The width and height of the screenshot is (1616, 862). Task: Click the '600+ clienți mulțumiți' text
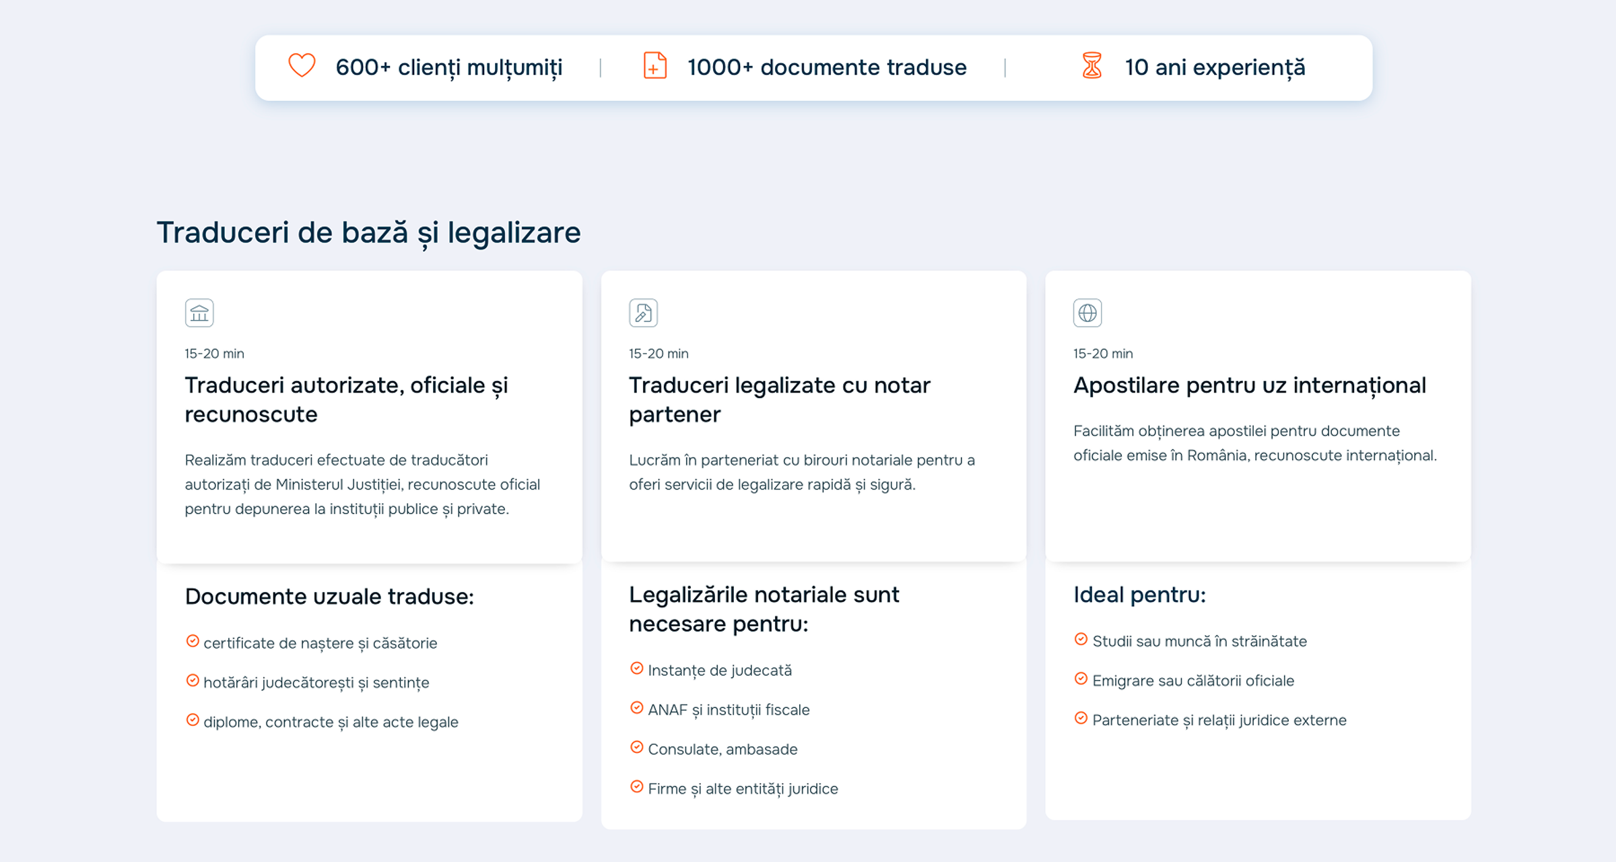click(x=449, y=68)
